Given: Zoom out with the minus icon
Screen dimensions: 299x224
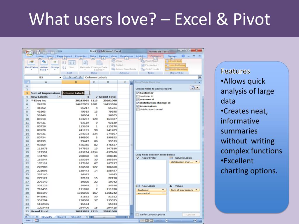Looking at the screenshot, I should [x=166, y=220].
